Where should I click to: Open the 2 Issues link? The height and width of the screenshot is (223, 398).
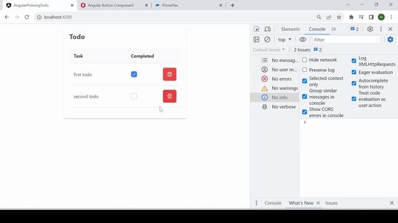[308, 50]
